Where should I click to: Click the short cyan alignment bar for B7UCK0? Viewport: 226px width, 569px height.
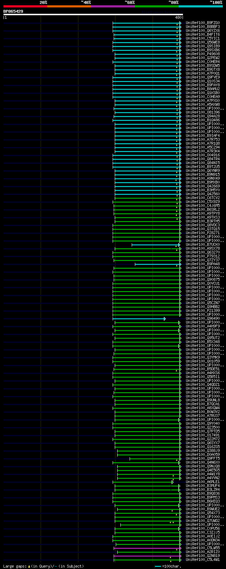156,245
